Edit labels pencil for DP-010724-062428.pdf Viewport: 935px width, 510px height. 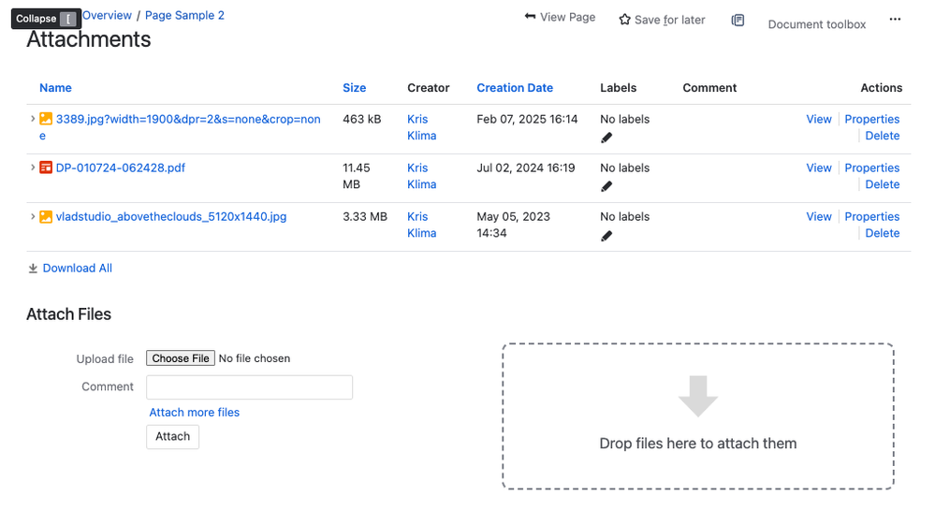[606, 187]
